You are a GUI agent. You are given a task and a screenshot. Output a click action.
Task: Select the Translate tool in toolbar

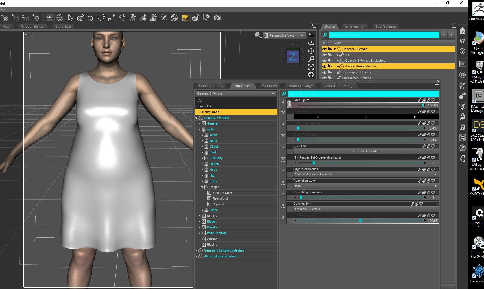pos(101,18)
